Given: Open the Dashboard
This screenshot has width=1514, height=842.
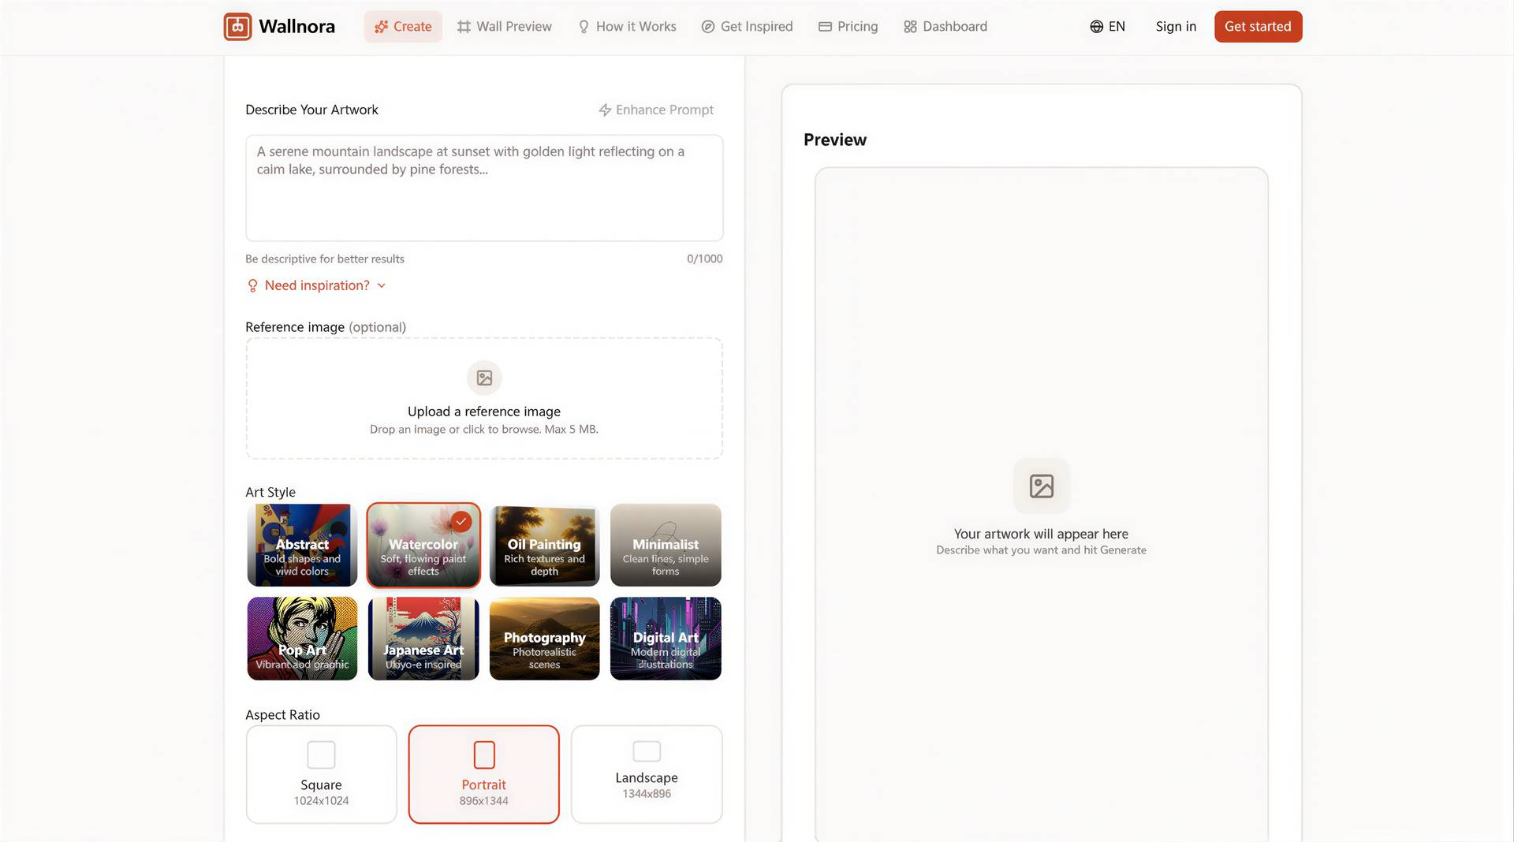Looking at the screenshot, I should pyautogui.click(x=945, y=27).
